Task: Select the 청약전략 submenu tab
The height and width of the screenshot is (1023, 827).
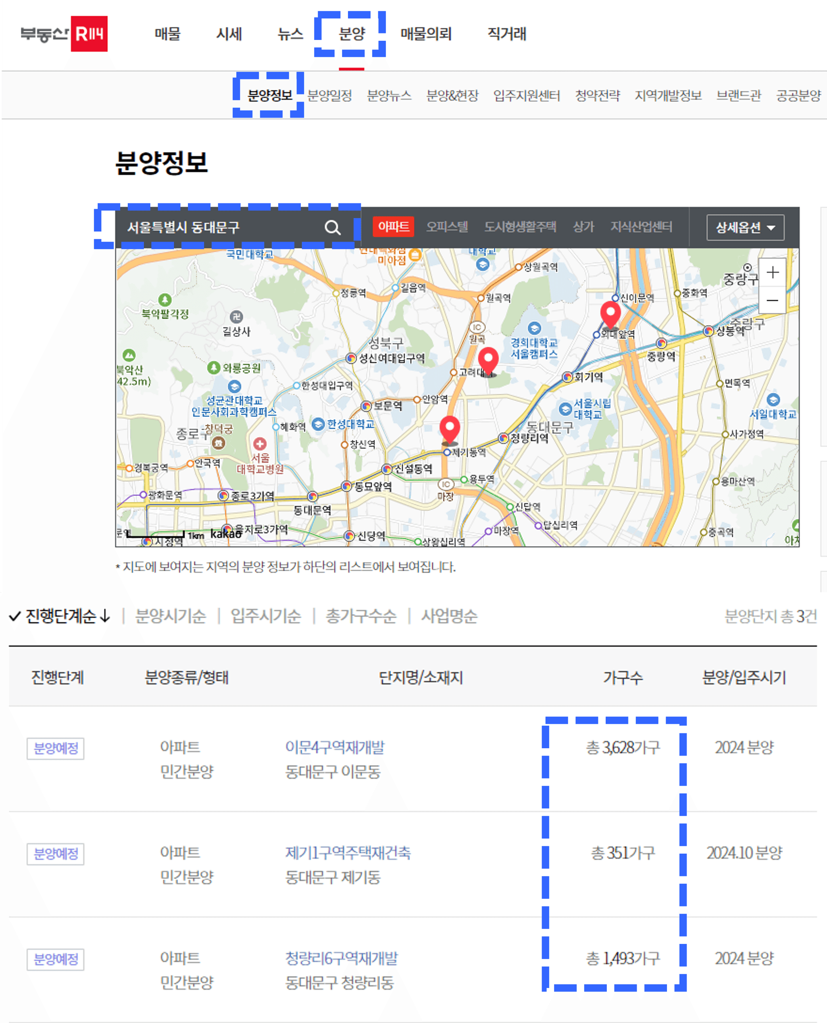Action: [x=598, y=95]
